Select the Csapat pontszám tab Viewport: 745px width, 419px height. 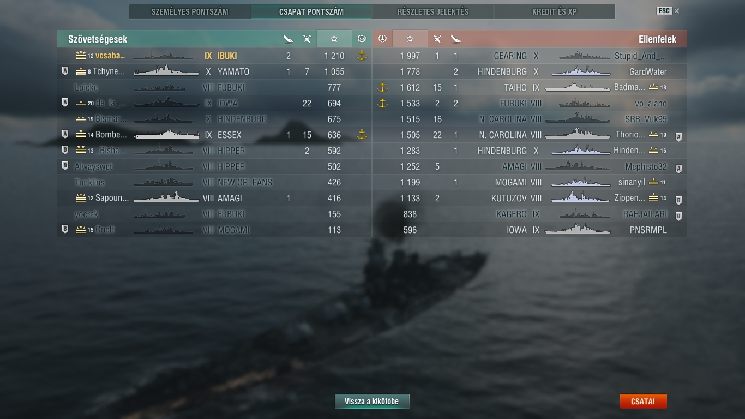311,11
